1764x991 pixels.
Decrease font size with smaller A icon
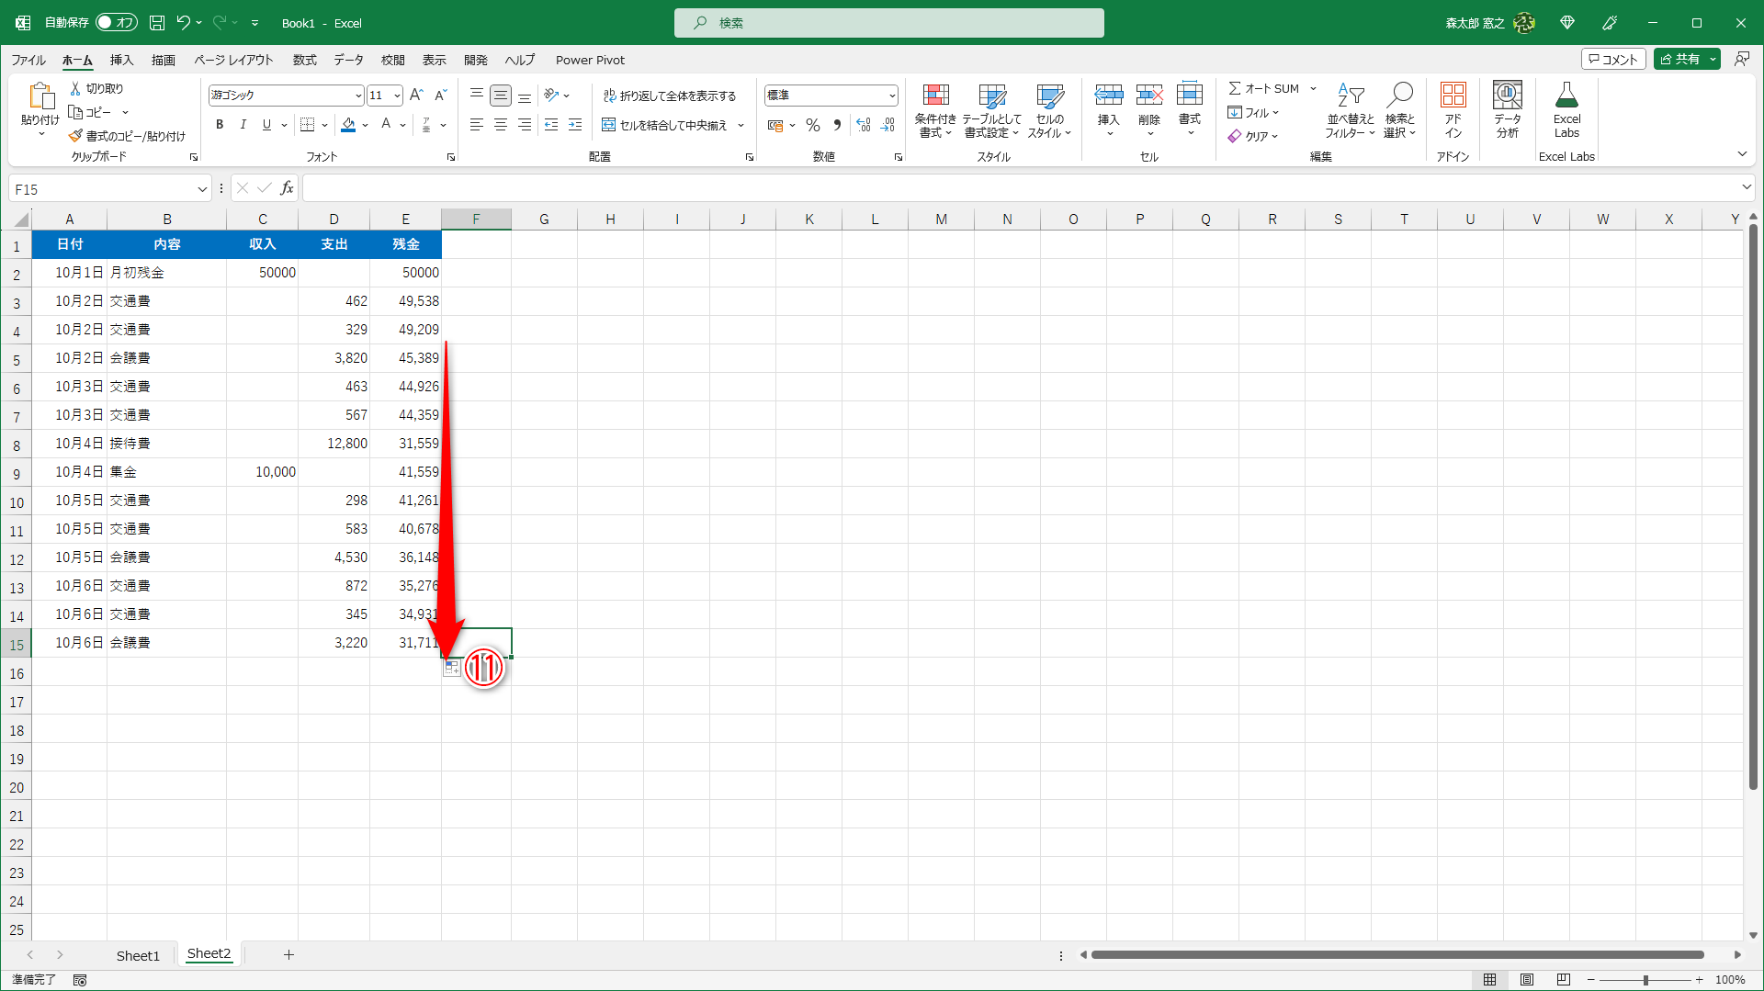coord(440,95)
